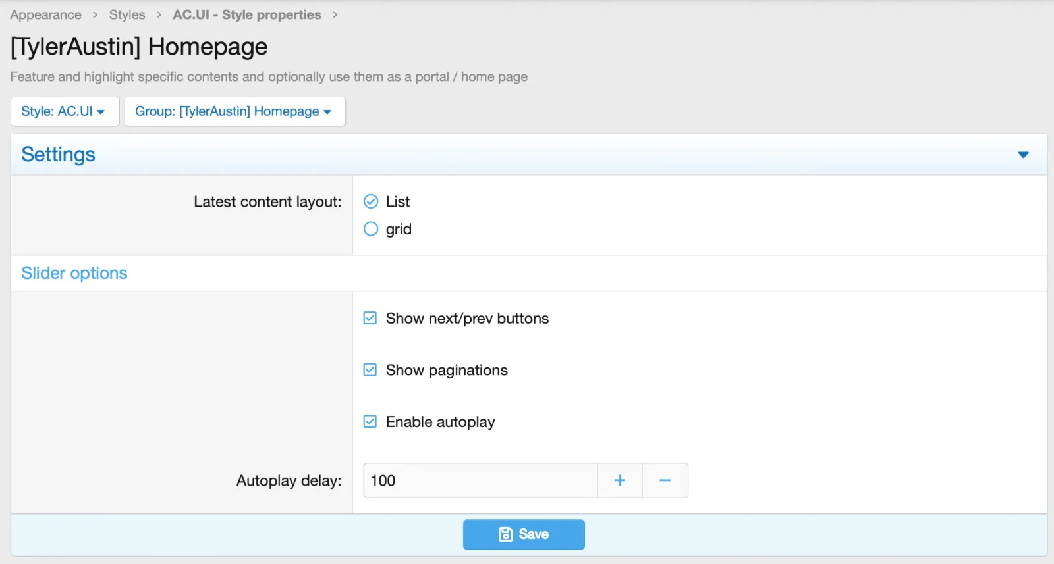Screen dimensions: 1054x564
Task: Select the grid layout option
Action: [x=372, y=229]
